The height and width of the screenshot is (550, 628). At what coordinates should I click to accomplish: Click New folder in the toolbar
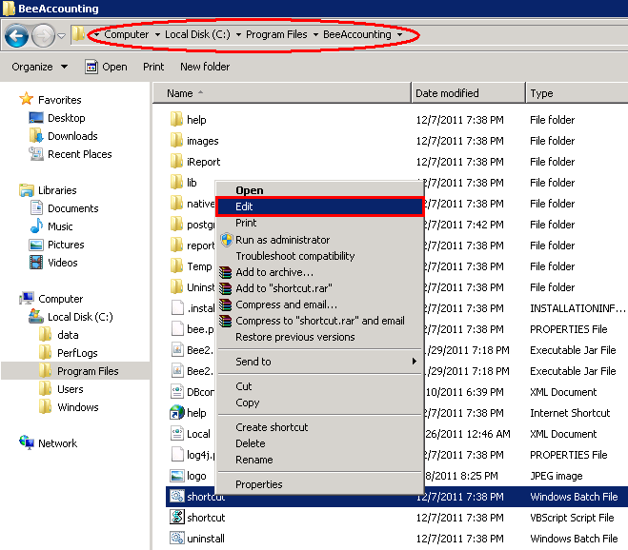[x=205, y=67]
